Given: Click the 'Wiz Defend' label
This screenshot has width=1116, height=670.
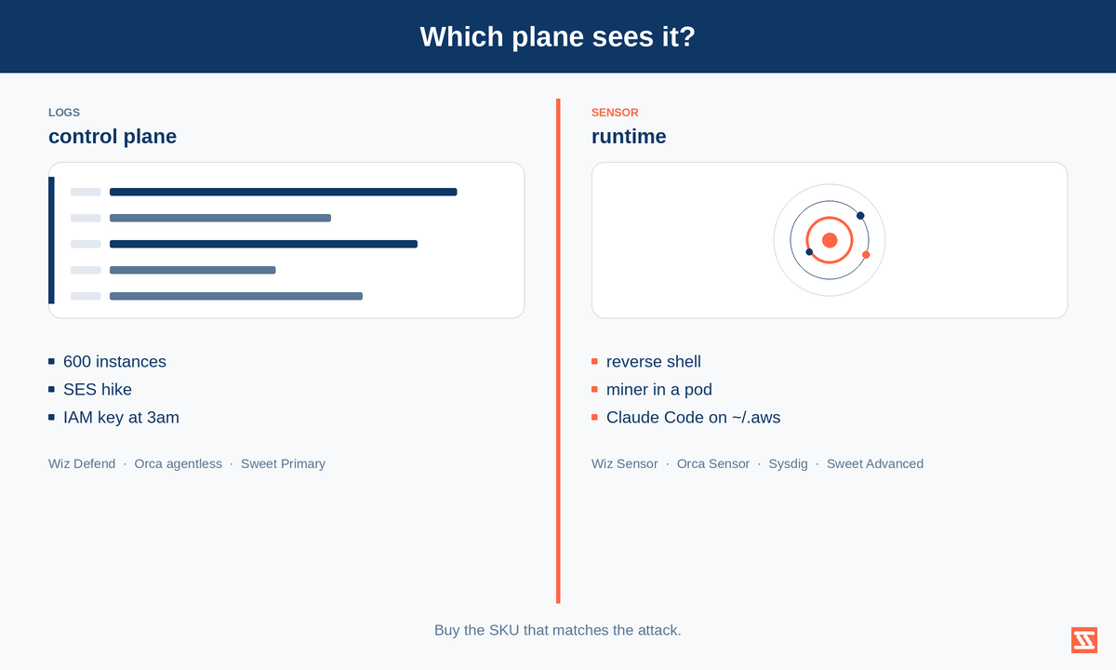Looking at the screenshot, I should coord(82,463).
